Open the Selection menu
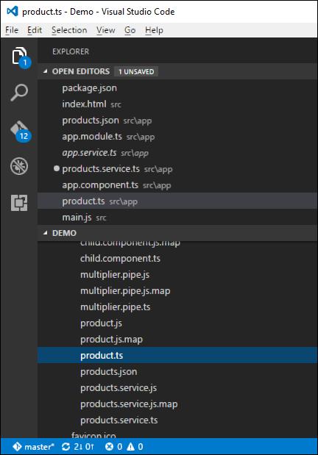Viewport: 318px width, 455px height. [69, 30]
